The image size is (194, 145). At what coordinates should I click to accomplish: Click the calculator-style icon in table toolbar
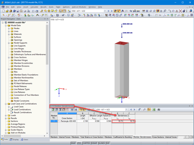point(159,110)
